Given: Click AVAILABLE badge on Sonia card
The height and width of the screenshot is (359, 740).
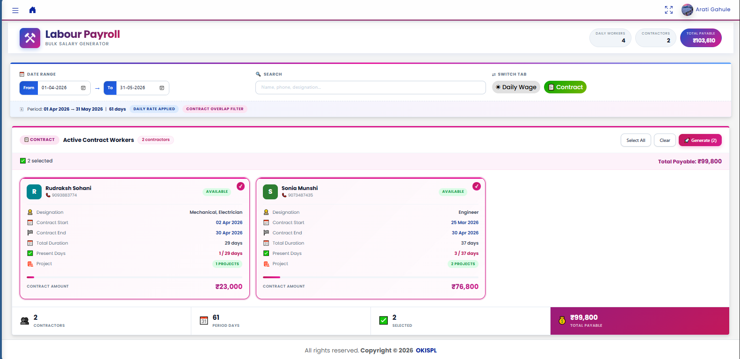Looking at the screenshot, I should coord(453,192).
